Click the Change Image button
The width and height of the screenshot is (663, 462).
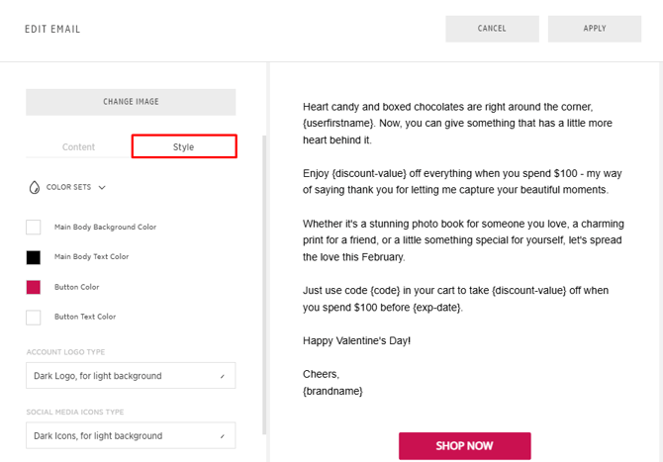tap(131, 102)
